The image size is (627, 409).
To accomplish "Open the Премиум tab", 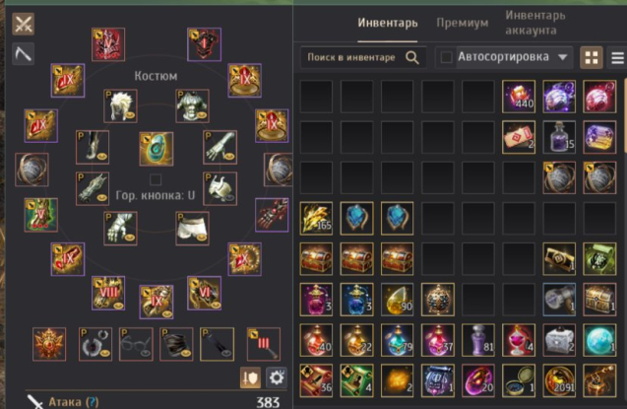I will click(x=463, y=23).
